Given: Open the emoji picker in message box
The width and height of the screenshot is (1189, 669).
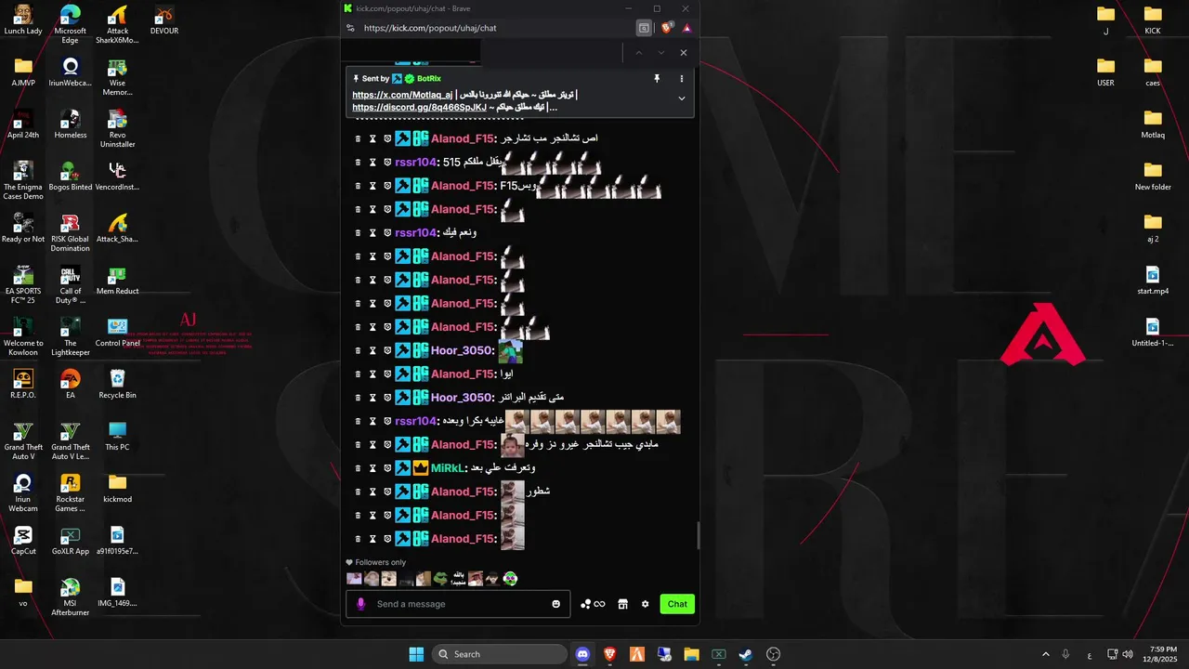Looking at the screenshot, I should pos(556,604).
